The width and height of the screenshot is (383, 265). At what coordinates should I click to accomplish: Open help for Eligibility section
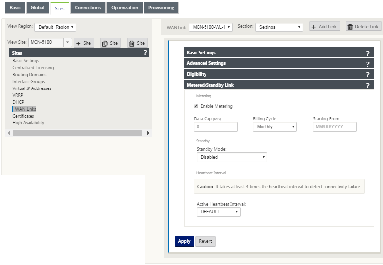tap(368, 75)
